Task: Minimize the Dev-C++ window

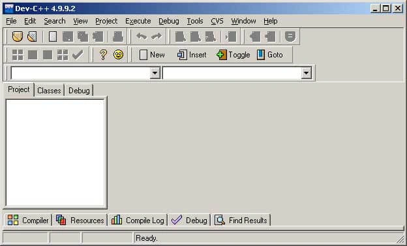Action: coord(375,8)
